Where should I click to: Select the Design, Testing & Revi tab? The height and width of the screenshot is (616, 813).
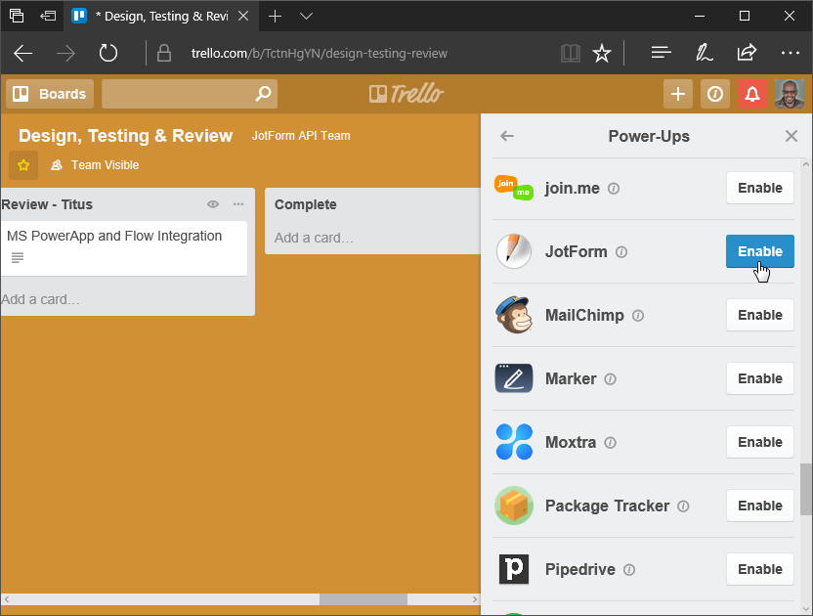[160, 16]
